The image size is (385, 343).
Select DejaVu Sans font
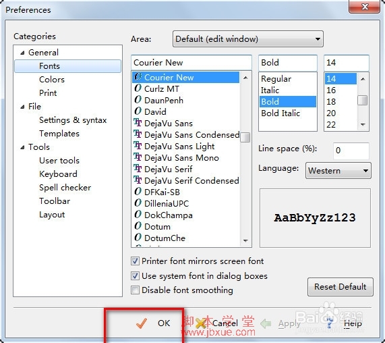[185, 123]
